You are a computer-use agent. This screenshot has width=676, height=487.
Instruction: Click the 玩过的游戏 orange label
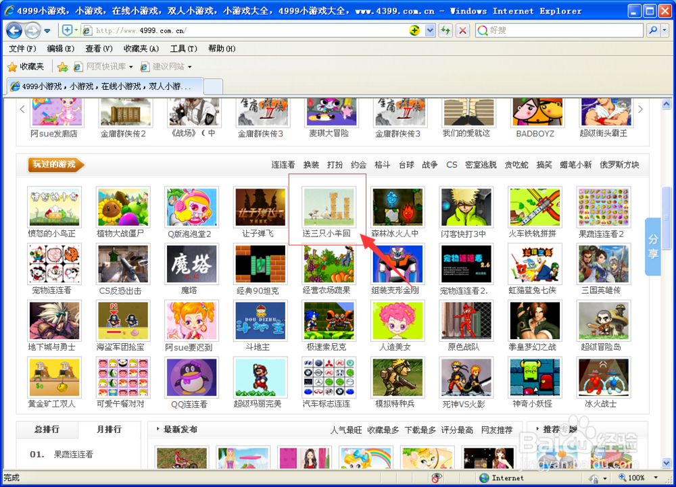click(x=55, y=165)
